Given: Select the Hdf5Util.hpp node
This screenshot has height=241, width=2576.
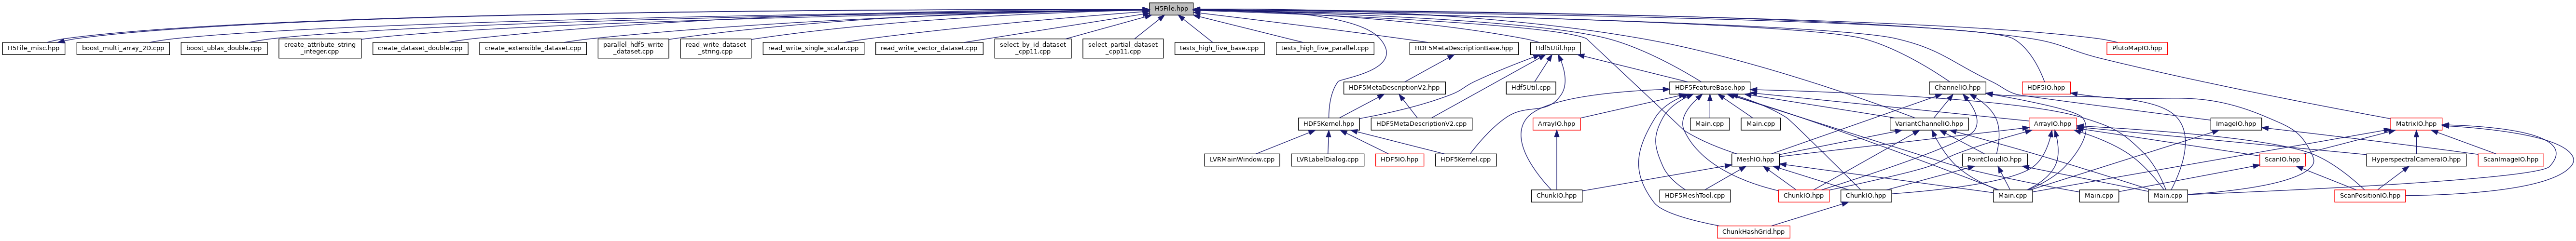Looking at the screenshot, I should point(1555,48).
